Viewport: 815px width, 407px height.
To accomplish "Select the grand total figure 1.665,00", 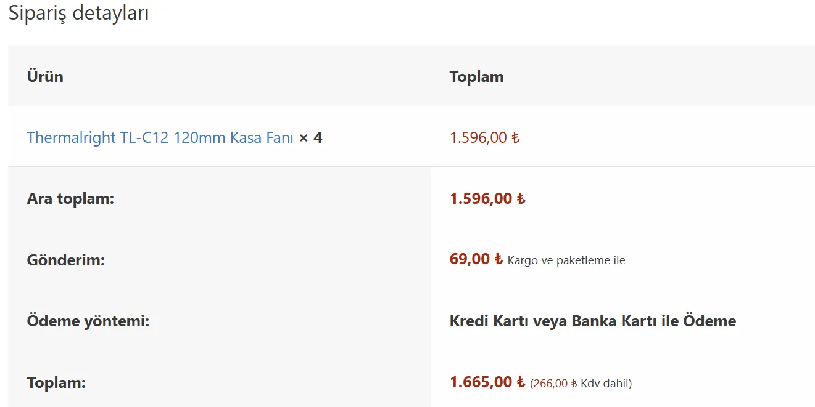I will (x=481, y=382).
